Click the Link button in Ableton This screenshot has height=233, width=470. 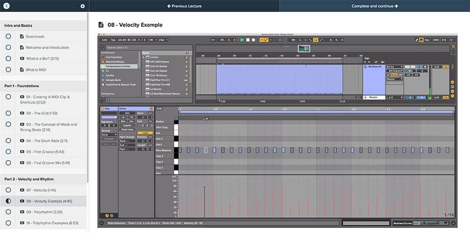click(104, 40)
